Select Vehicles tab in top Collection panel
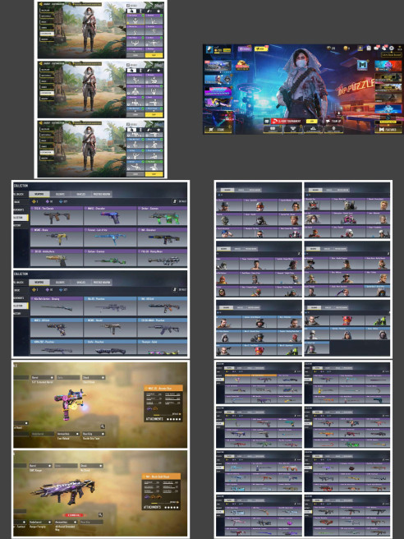This screenshot has height=539, width=404. [81, 194]
